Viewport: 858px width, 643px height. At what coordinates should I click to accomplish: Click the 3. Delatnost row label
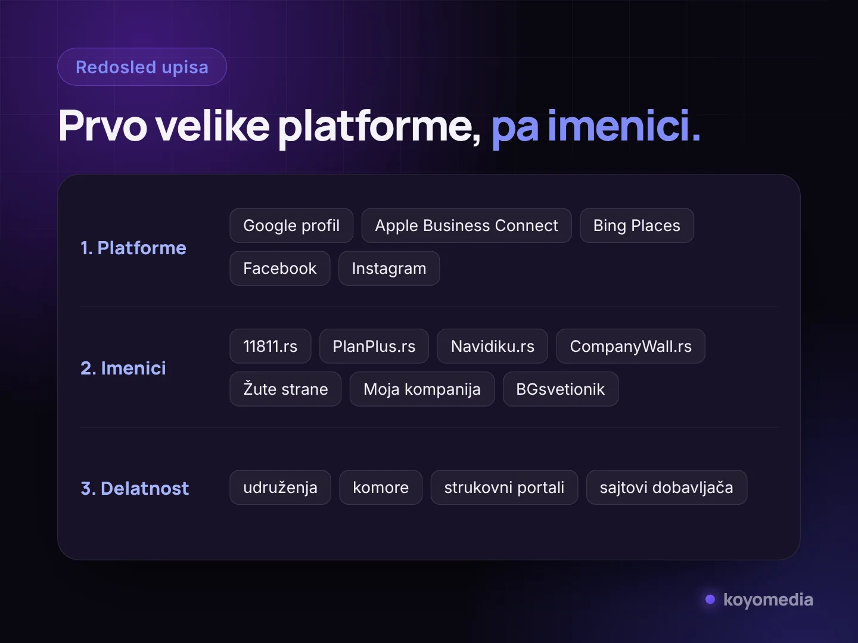135,488
